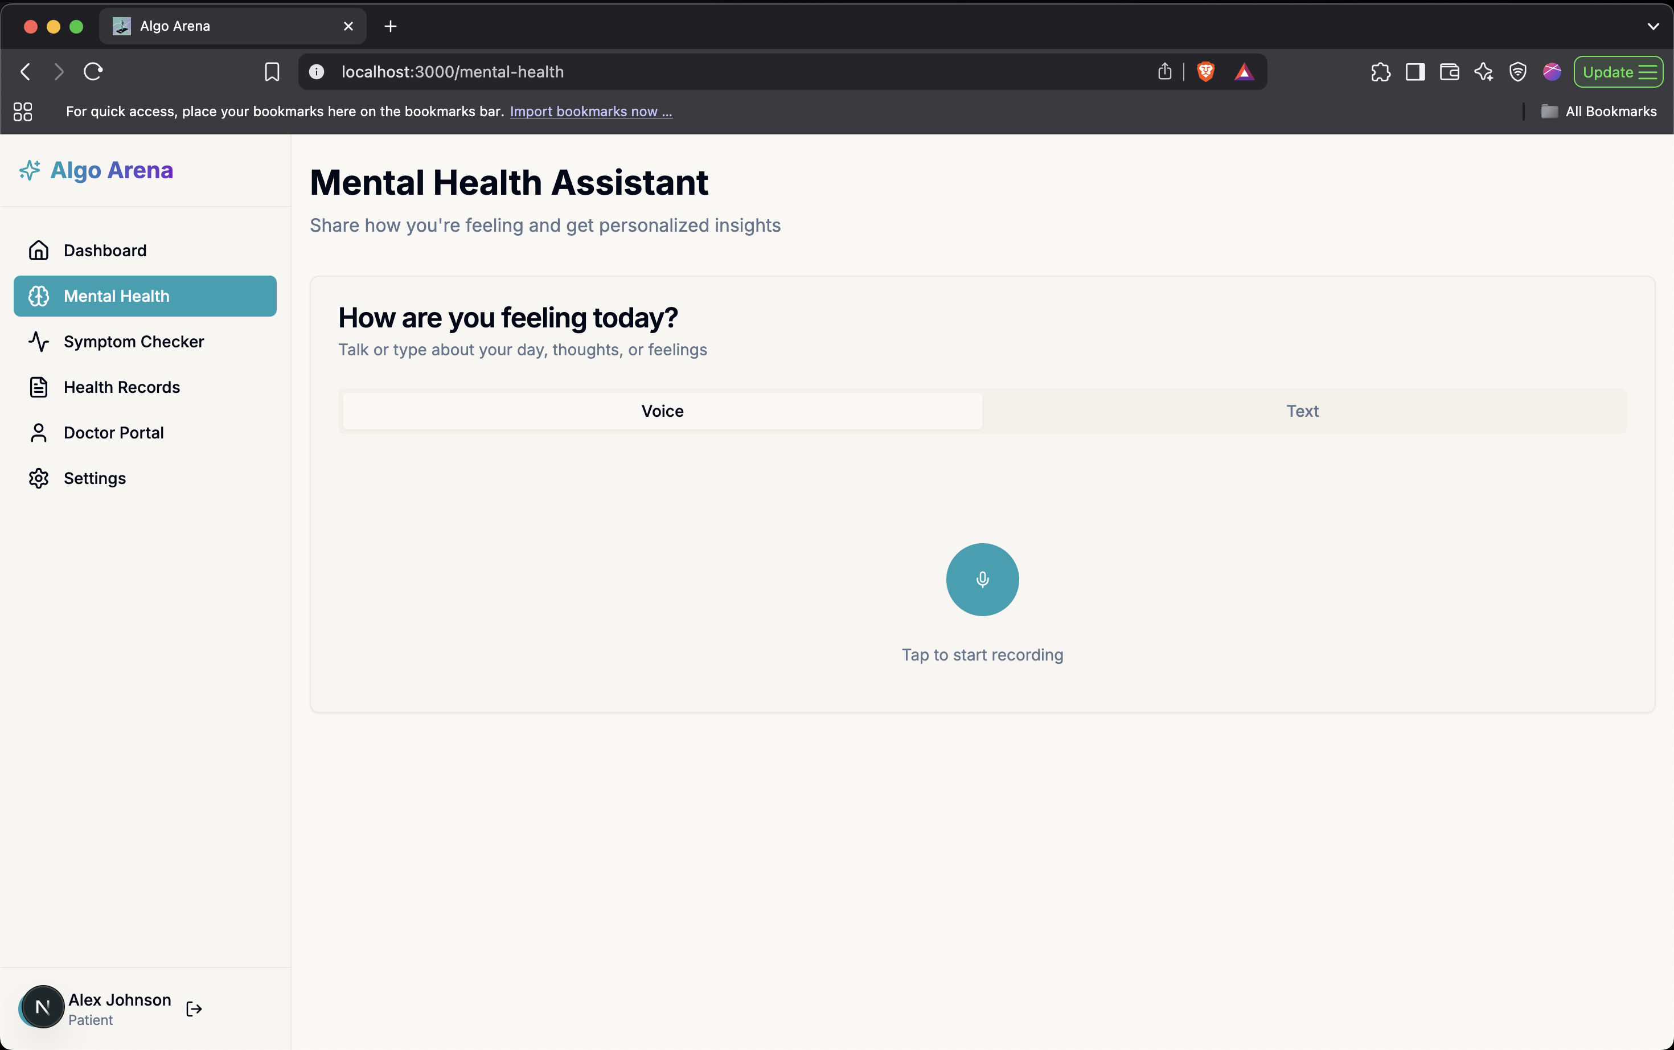Toggle the browser sidebar panel icon
The width and height of the screenshot is (1674, 1050).
tap(1414, 72)
